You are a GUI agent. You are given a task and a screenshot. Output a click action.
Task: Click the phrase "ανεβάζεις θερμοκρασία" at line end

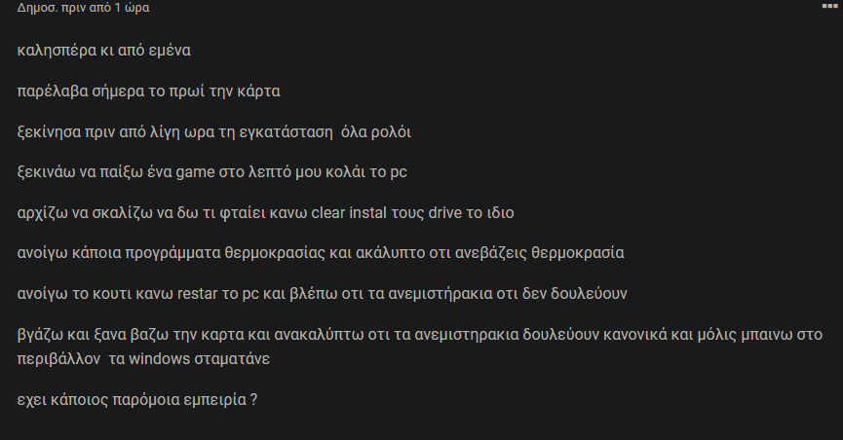tap(540, 253)
